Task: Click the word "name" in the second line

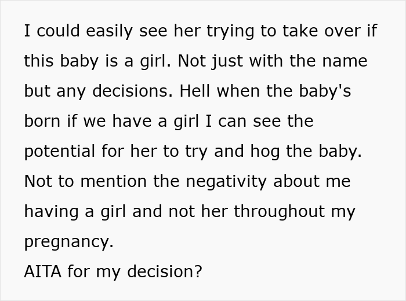Action: point(345,61)
